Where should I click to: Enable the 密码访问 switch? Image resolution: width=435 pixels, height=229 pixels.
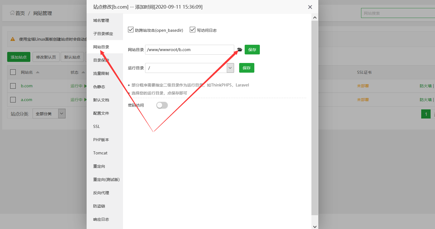tap(162, 105)
